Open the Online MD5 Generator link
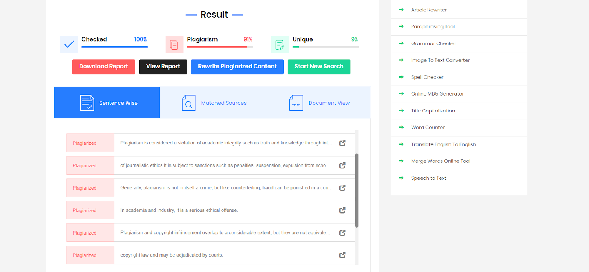The image size is (589, 272). pos(437,94)
